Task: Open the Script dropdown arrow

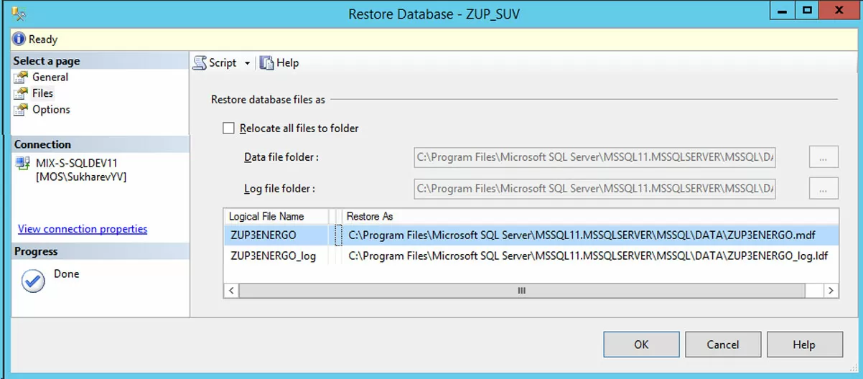Action: (247, 63)
